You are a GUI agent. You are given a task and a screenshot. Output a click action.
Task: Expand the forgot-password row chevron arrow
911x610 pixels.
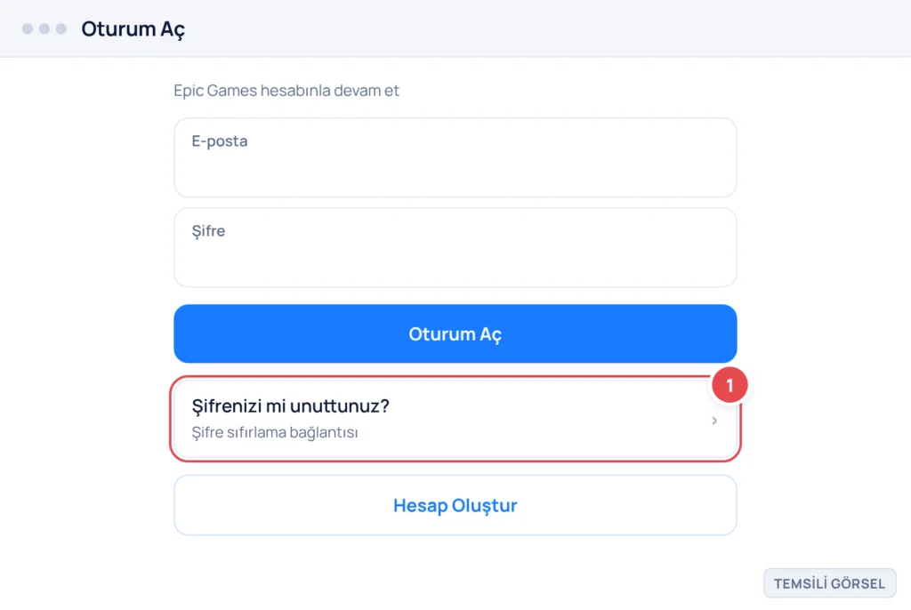point(714,420)
